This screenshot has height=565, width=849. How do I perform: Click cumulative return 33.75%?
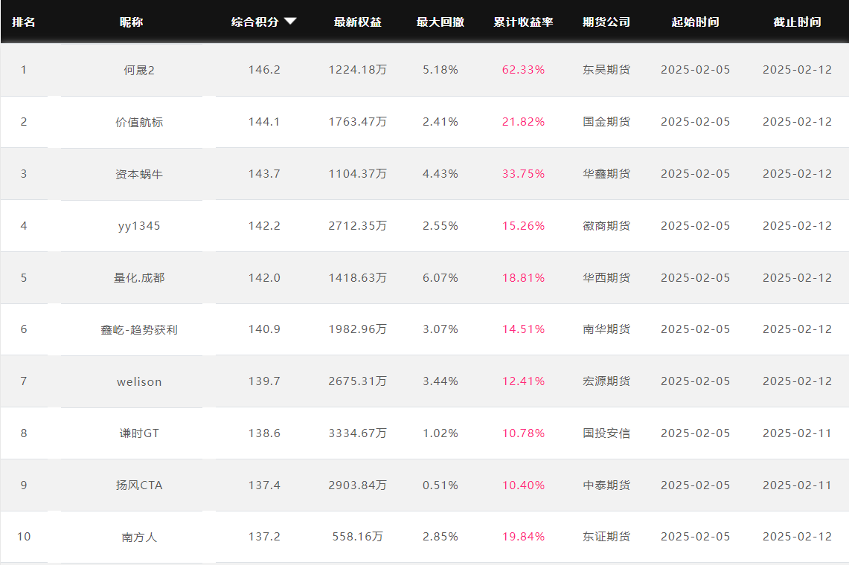tap(524, 174)
